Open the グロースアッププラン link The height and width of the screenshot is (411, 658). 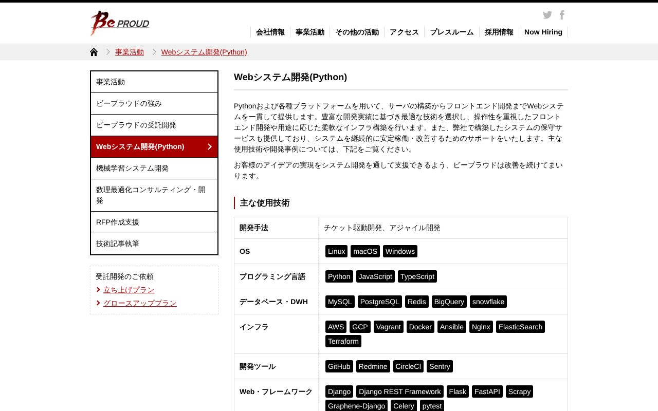[140, 303]
